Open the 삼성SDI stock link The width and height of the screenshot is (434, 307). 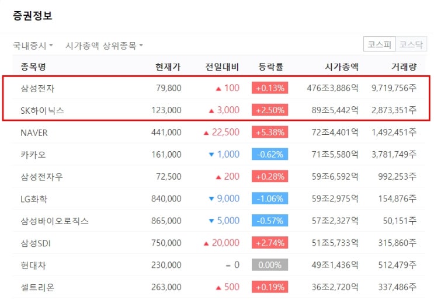point(36,243)
